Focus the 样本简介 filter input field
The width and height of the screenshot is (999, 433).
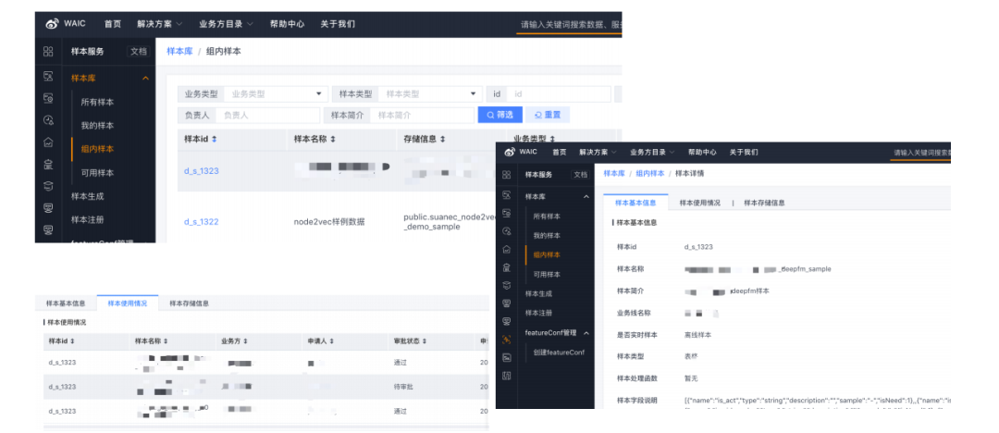(x=422, y=116)
